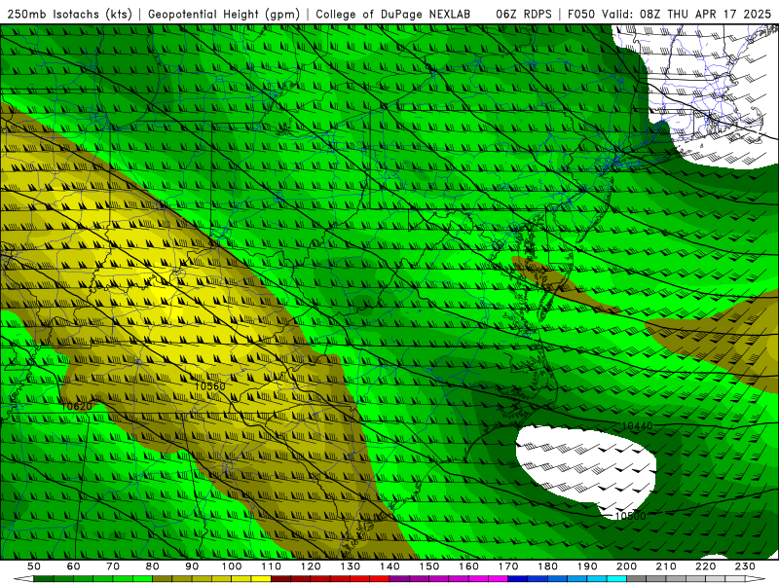Click the "190" value on the color scale
This screenshot has width=779, height=584.
click(587, 566)
